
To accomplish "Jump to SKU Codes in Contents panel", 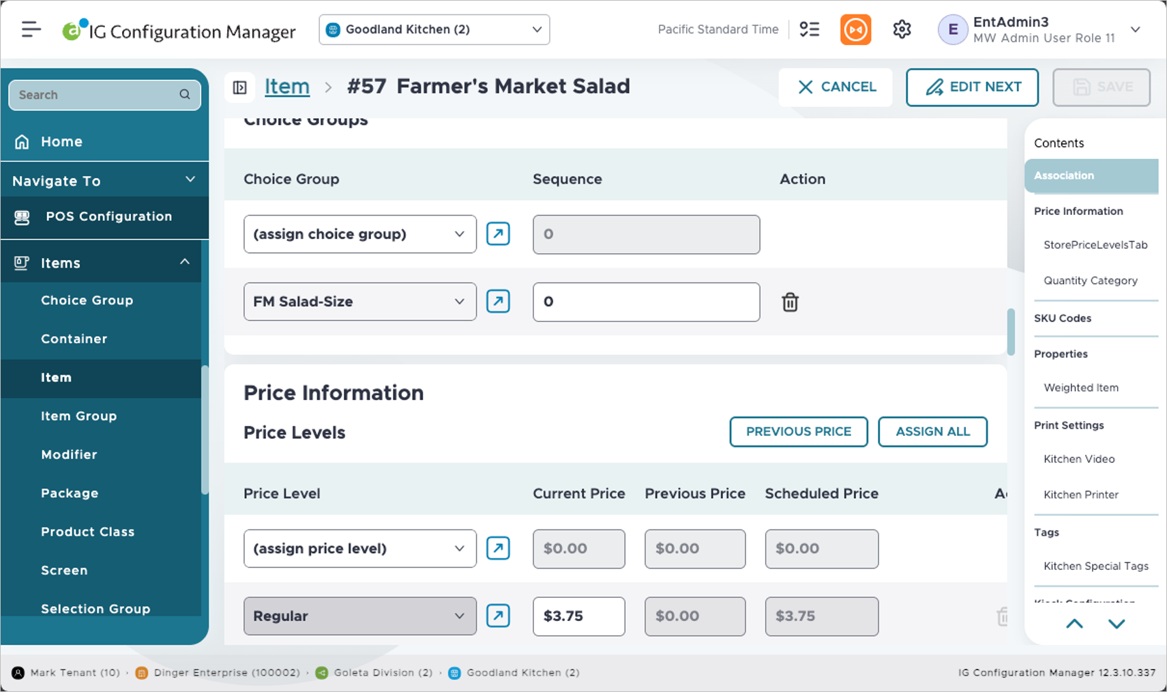I will [x=1062, y=318].
